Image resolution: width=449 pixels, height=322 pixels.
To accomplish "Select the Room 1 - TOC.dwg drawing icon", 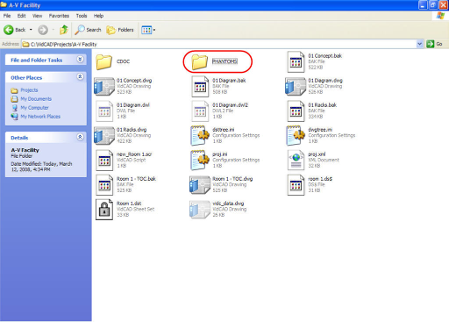I will pos(200,184).
